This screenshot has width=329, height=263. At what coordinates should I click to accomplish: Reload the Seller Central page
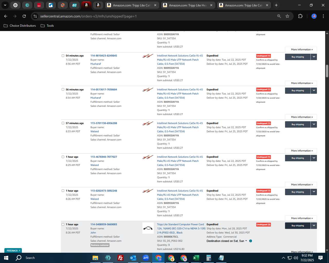(24, 16)
